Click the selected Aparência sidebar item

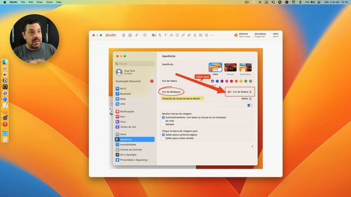(135, 140)
